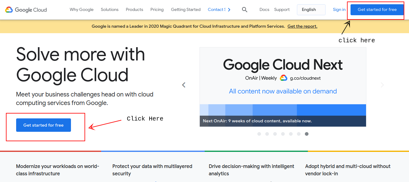Open the Docs link
Image resolution: width=409 pixels, height=182 pixels.
tap(264, 10)
